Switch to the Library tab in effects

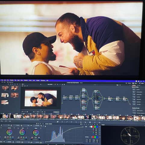134,85
